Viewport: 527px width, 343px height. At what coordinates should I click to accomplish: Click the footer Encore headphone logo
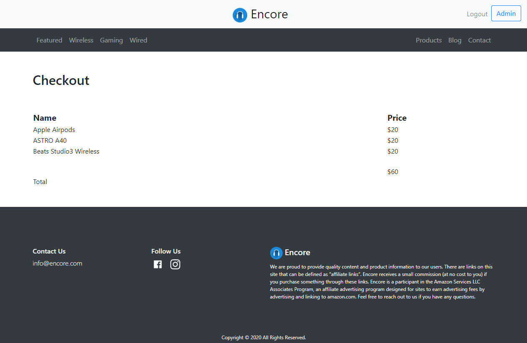(x=276, y=253)
